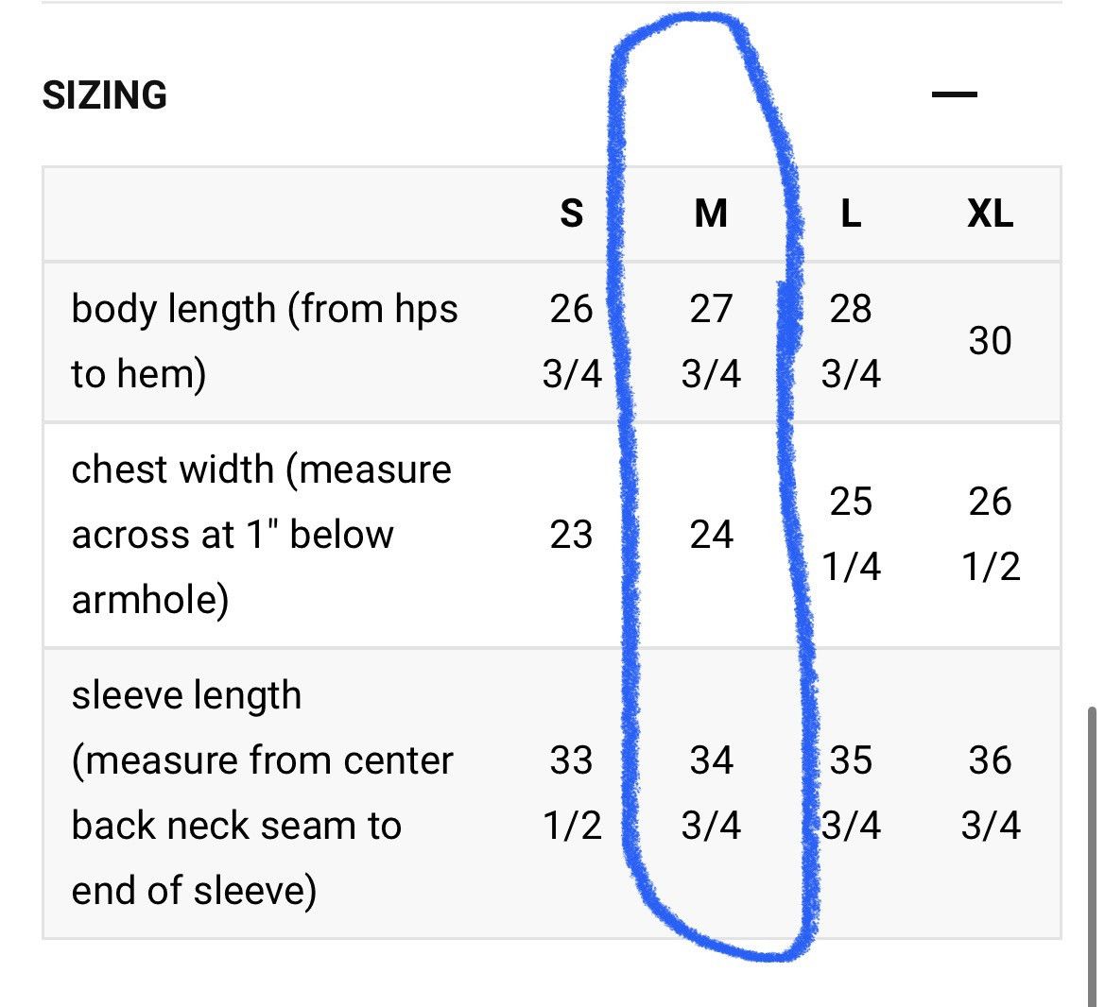Screen dimensions: 1105x1007
Task: Click XL body length value 30
Action: pos(990,341)
